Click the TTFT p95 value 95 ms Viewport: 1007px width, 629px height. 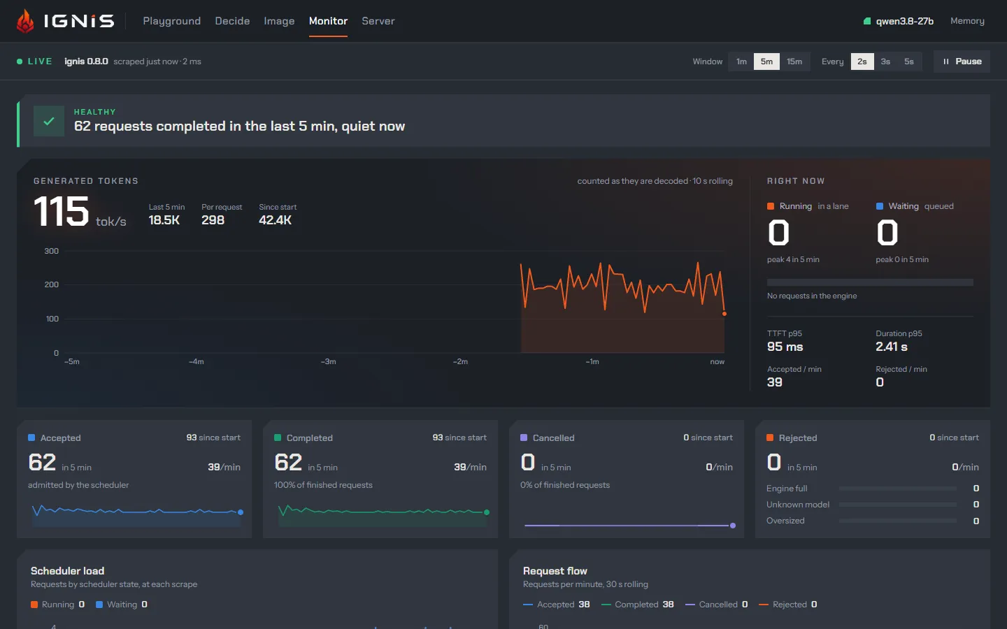point(785,347)
